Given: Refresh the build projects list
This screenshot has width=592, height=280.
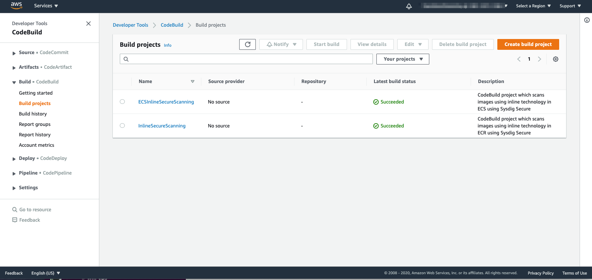Looking at the screenshot, I should [247, 44].
